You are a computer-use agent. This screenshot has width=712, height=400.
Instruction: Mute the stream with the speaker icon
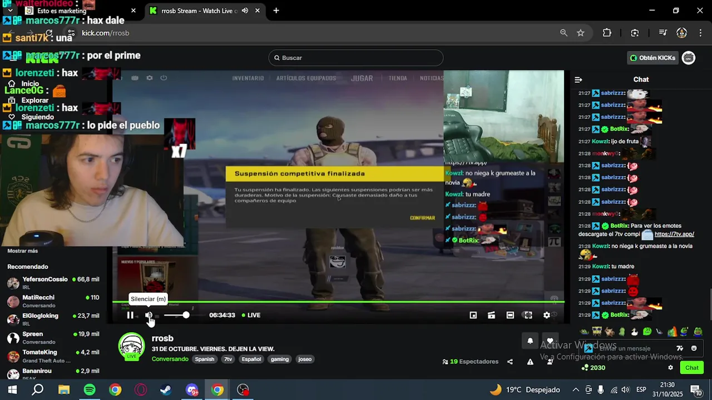tap(149, 315)
